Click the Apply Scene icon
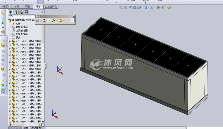This screenshot has width=223, height=129. 163,8
